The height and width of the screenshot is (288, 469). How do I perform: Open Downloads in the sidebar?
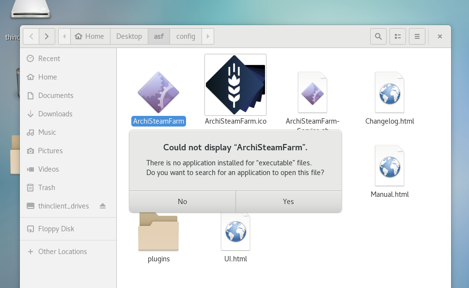tap(68, 114)
